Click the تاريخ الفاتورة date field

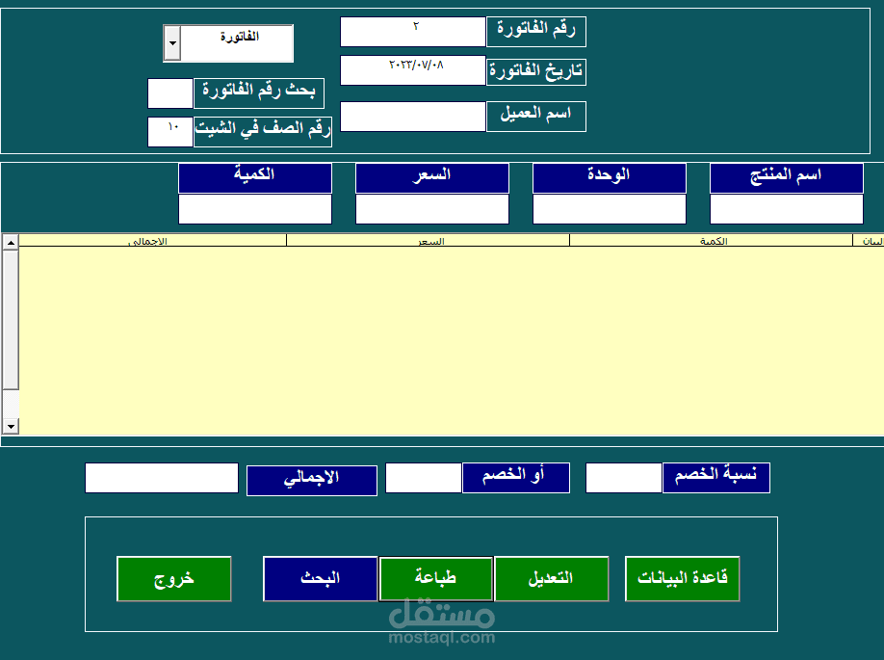tap(413, 70)
